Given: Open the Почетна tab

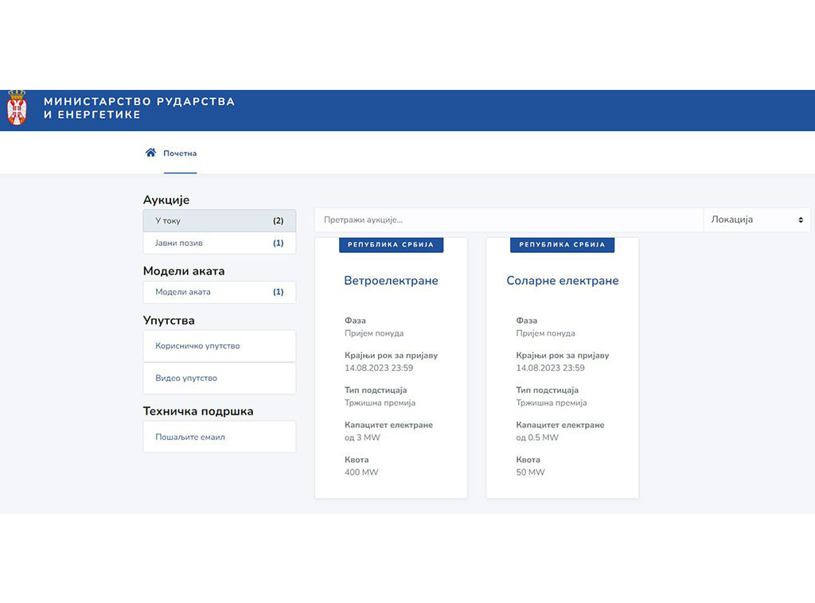Looking at the screenshot, I should point(180,154).
